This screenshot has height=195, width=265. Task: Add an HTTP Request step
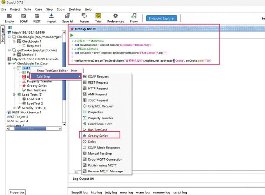click(x=106, y=88)
